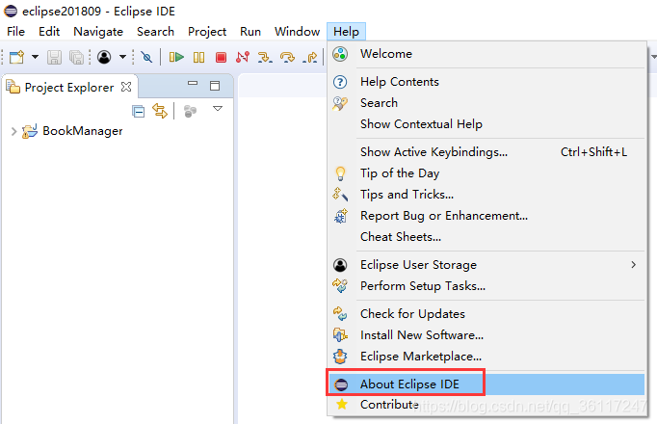Choose Welcome from Help menu

pos(486,54)
